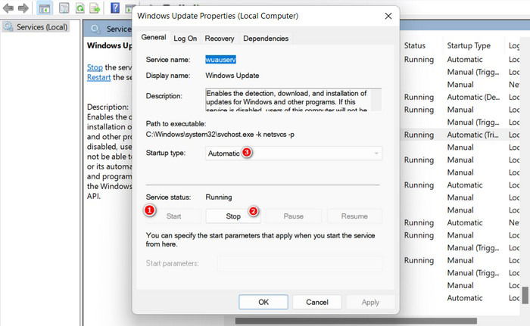The width and height of the screenshot is (530, 326).
Task: Click the highlighted wuauserv service name field
Action: tap(221, 60)
